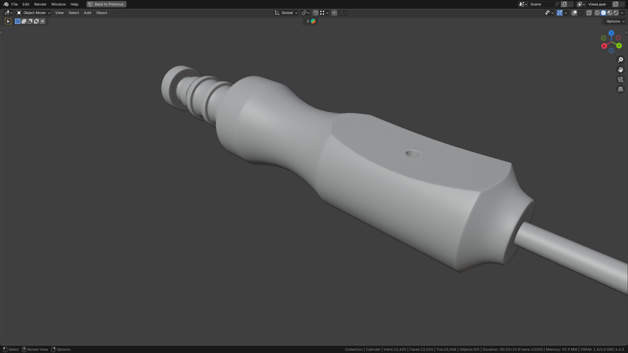The height and width of the screenshot is (353, 628).
Task: Click the small hole on the handle model
Action: tap(412, 154)
